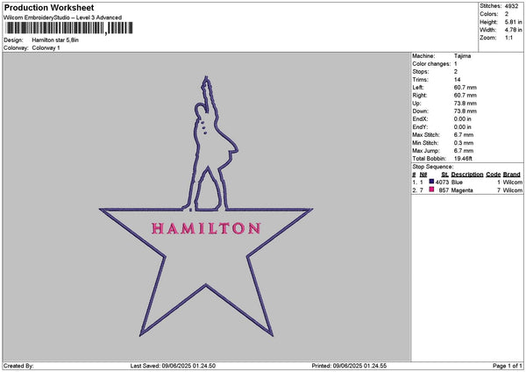The height and width of the screenshot is (372, 526).
Task: Click the "73.8 mm" value beside Up
Action: coord(465,104)
